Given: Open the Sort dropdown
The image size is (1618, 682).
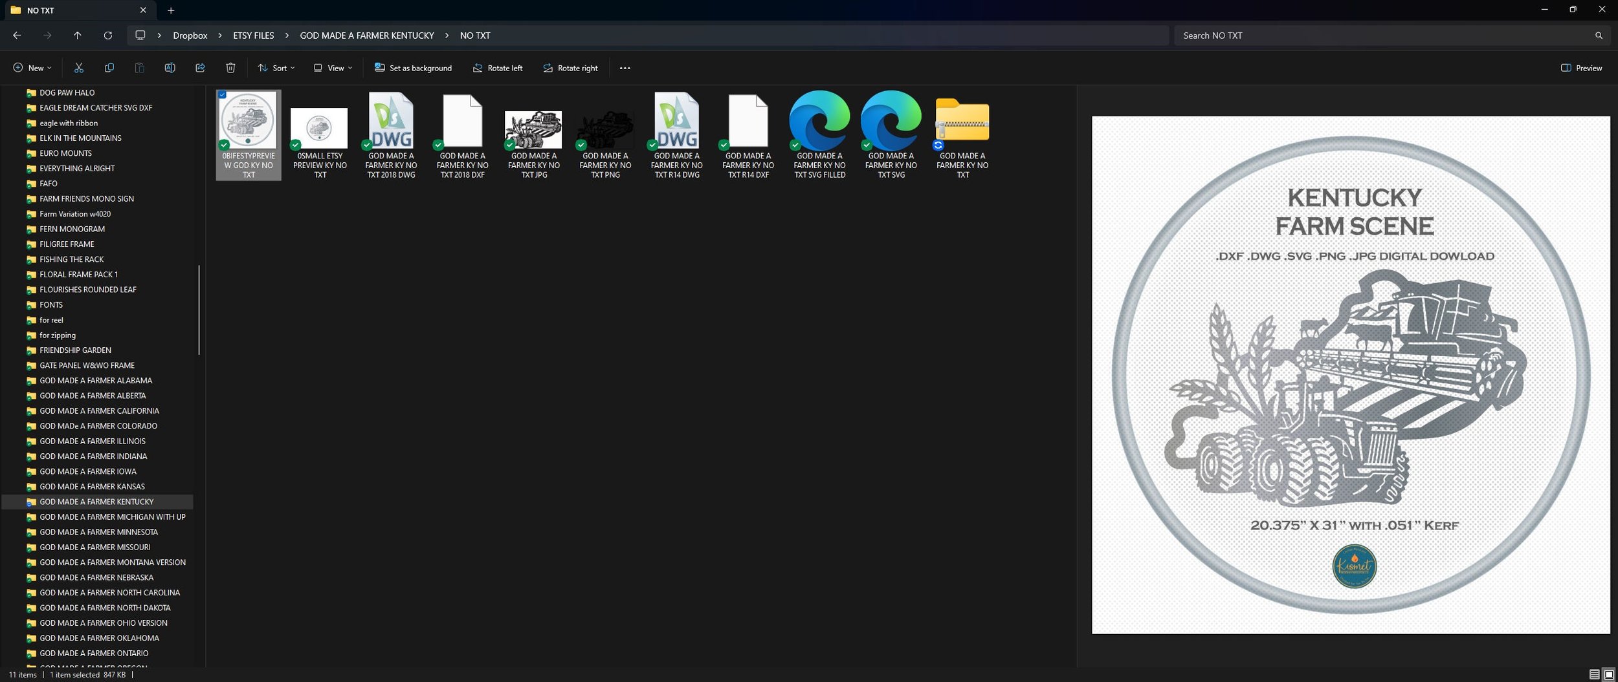Looking at the screenshot, I should 276,68.
